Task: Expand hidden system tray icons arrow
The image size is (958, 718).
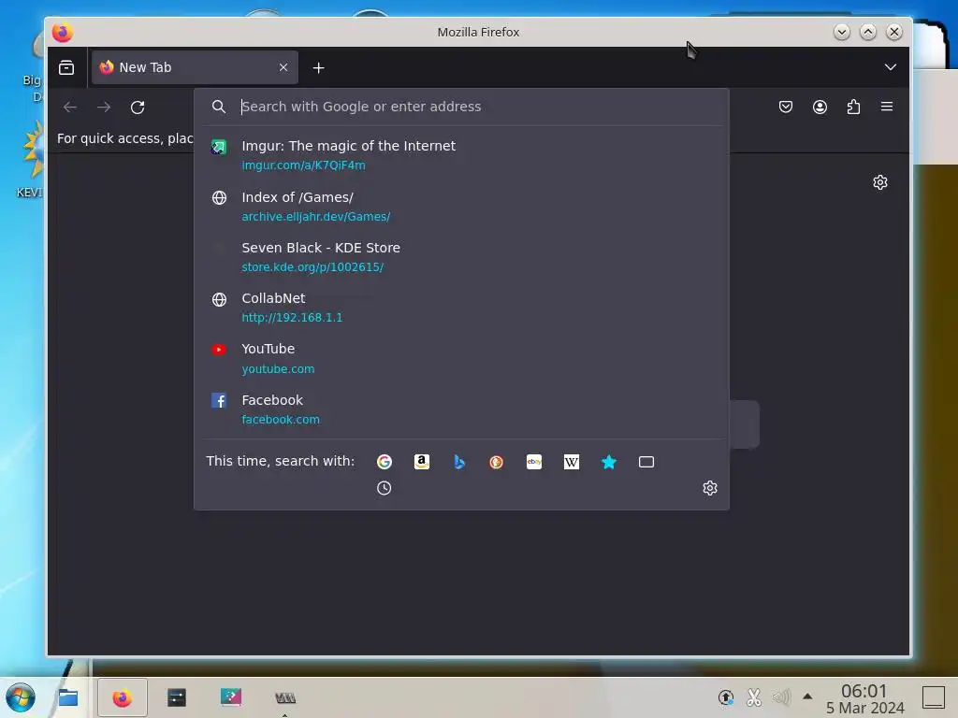Action: (807, 696)
